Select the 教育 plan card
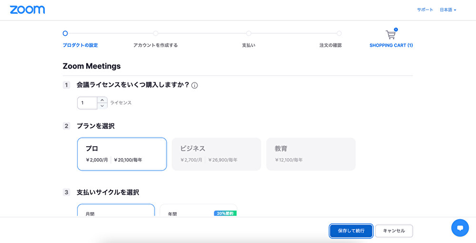This screenshot has height=243, width=476. 311,154
